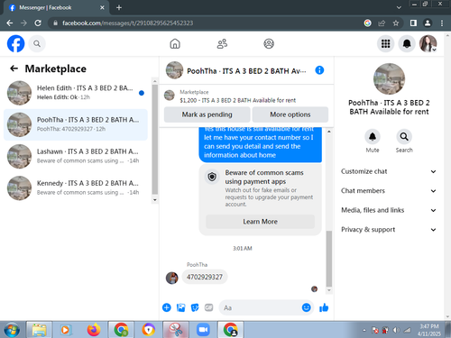Expand Customize chat section
Image resolution: width=451 pixels, height=338 pixels.
[389, 171]
